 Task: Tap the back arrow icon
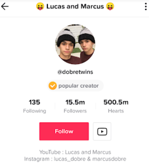5,6
